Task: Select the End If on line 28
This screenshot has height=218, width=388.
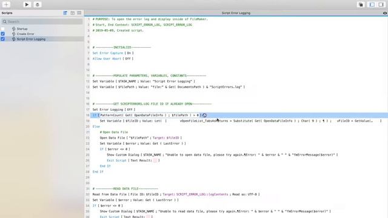Action: tap(98, 172)
